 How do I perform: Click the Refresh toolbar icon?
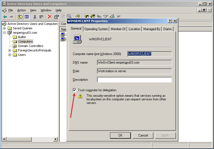tap(63, 17)
